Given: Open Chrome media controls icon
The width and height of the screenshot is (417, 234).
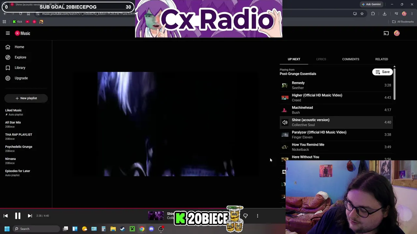Looking at the screenshot, I should pos(396,14).
